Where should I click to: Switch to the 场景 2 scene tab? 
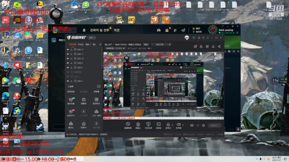coord(88,44)
